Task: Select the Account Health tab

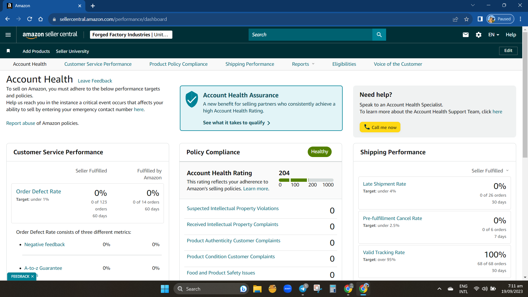Action: click(x=30, y=64)
